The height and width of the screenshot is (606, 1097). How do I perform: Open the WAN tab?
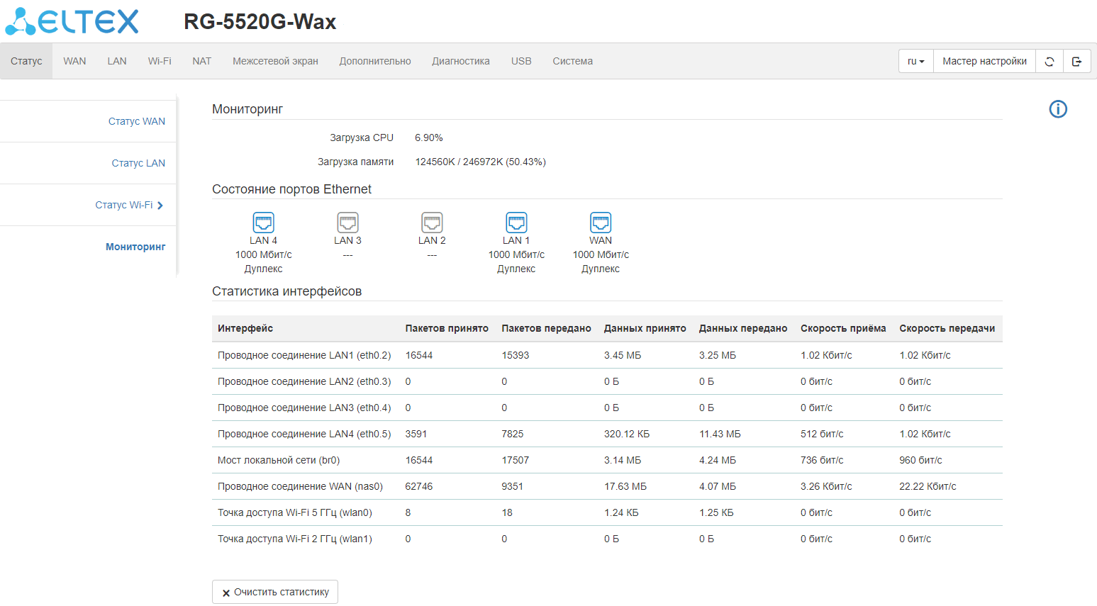pos(74,61)
